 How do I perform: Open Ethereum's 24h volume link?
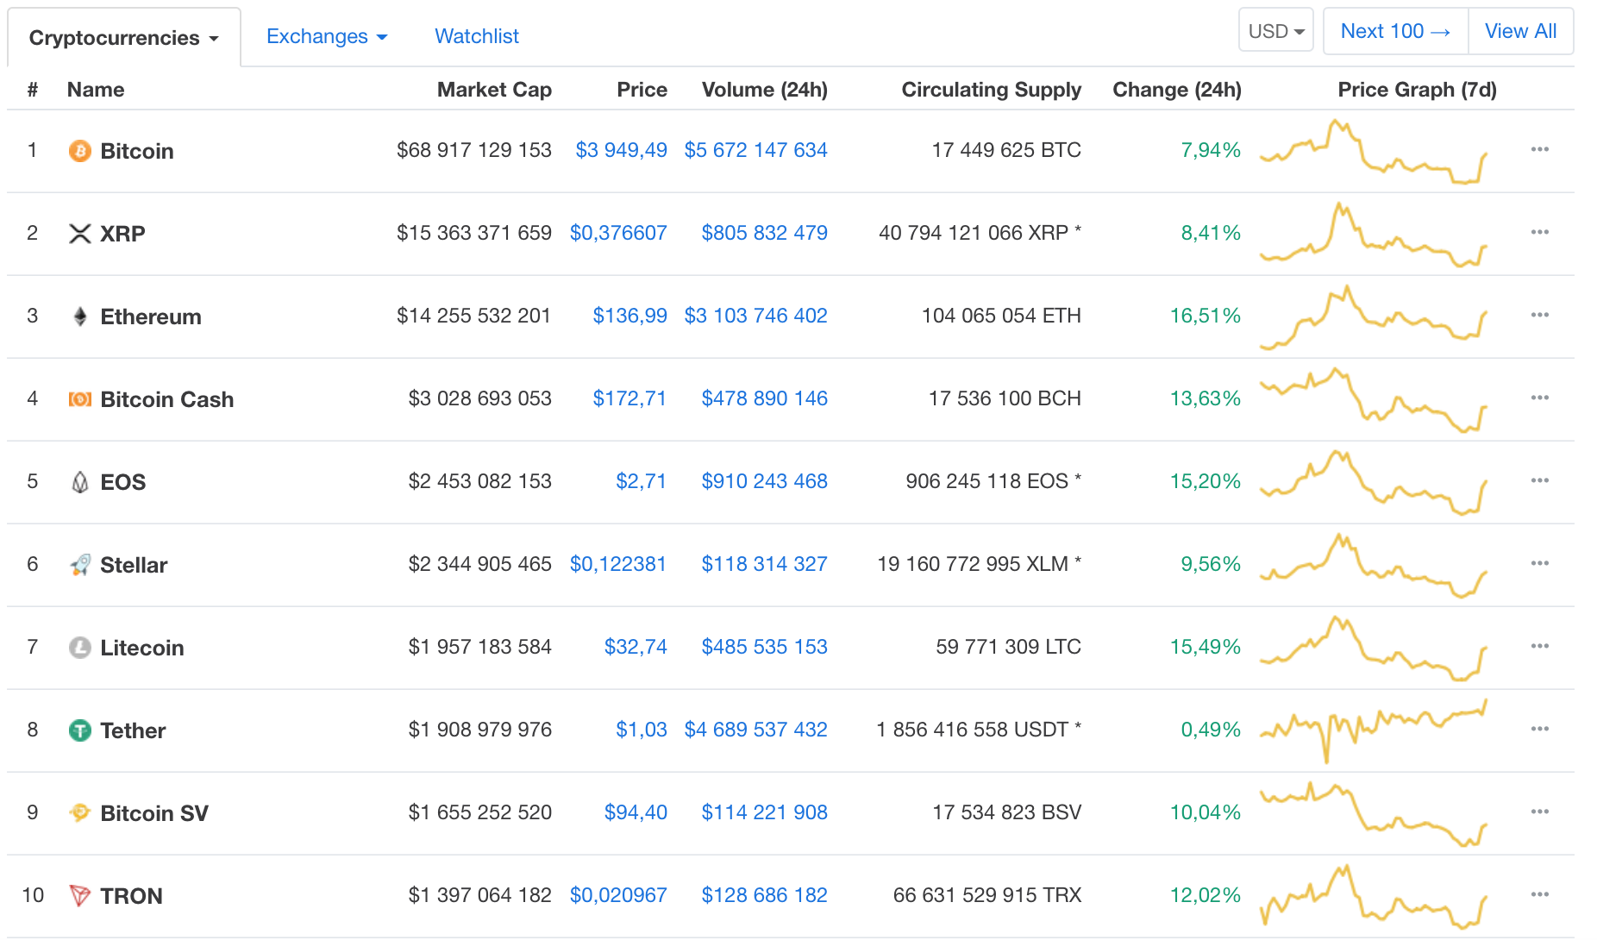tap(755, 316)
